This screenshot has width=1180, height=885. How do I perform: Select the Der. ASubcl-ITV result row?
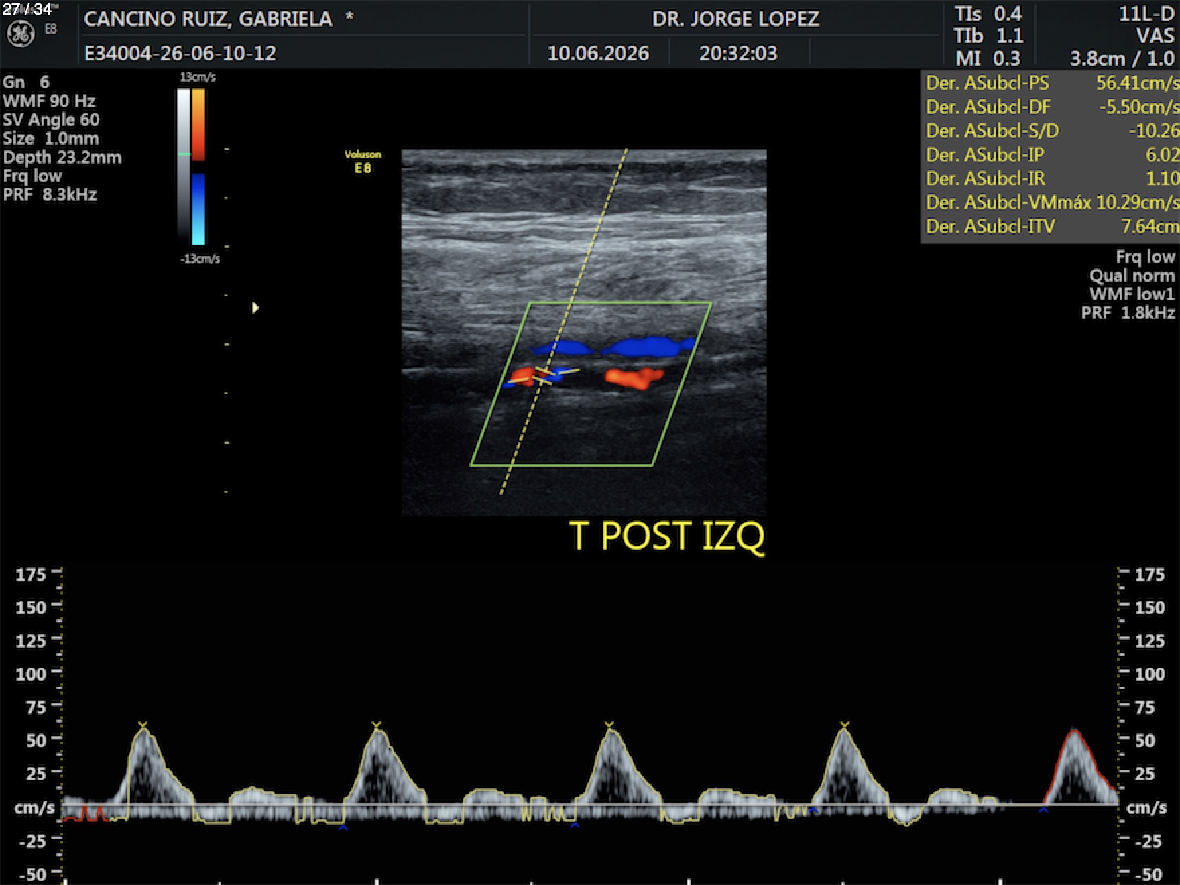pyautogui.click(x=1051, y=227)
